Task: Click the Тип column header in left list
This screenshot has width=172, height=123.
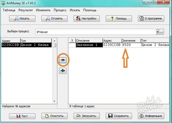Action: coord(36,41)
